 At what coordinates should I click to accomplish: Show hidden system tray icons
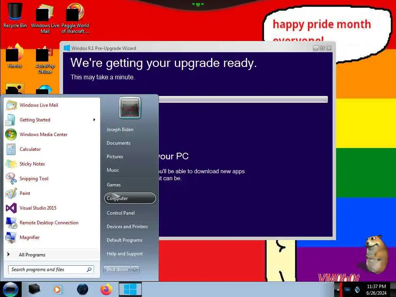pyautogui.click(x=338, y=290)
